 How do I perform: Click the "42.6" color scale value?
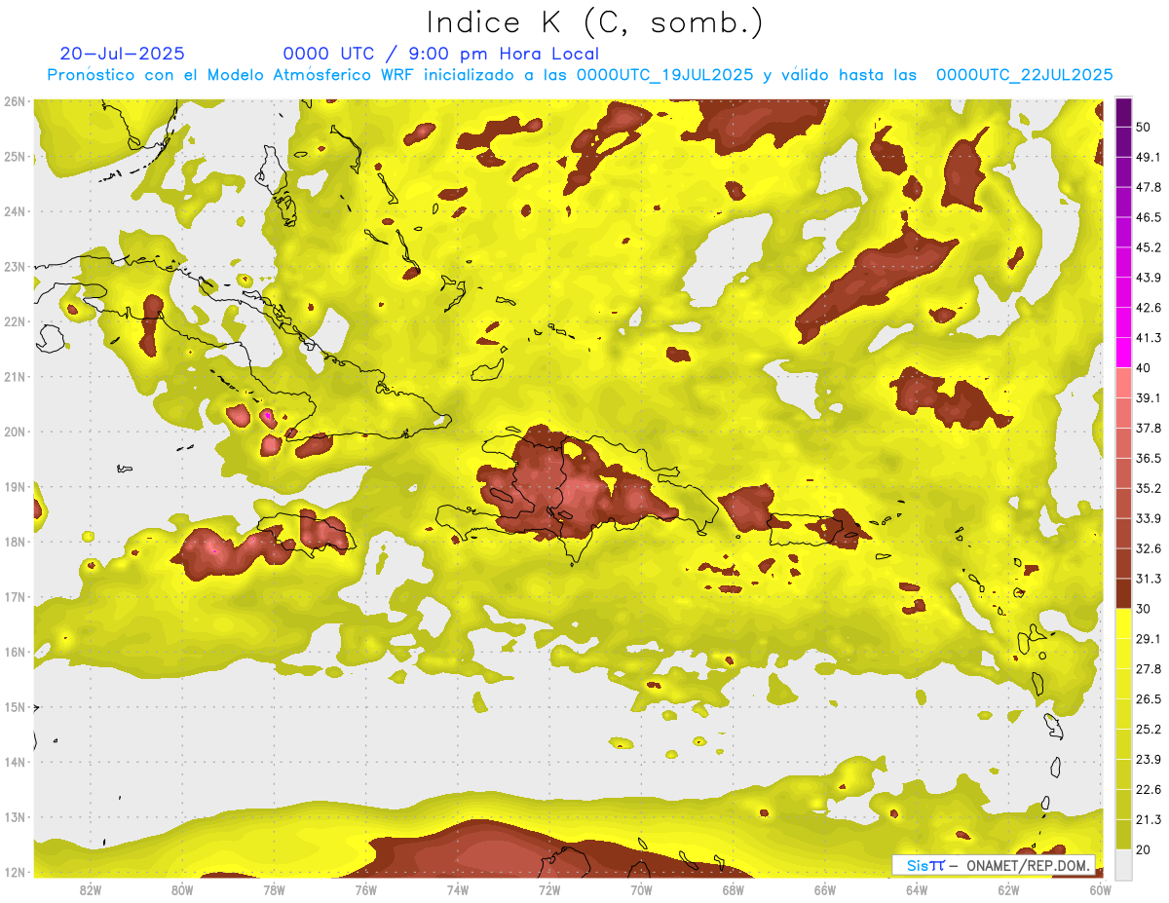coord(1148,308)
